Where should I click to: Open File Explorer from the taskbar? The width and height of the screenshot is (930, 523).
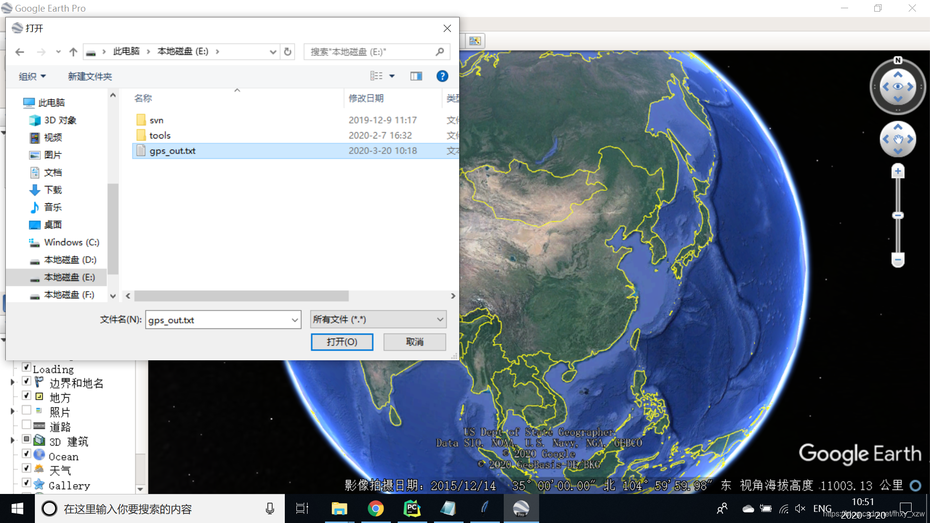[339, 508]
